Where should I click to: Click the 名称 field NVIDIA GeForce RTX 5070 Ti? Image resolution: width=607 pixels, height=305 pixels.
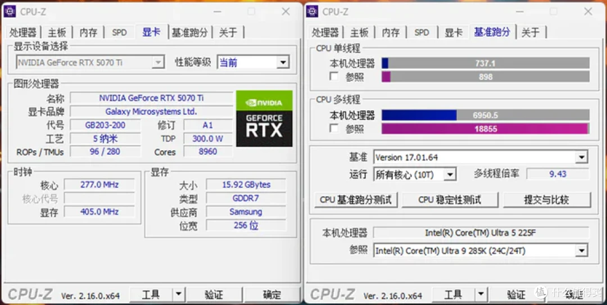(x=151, y=98)
